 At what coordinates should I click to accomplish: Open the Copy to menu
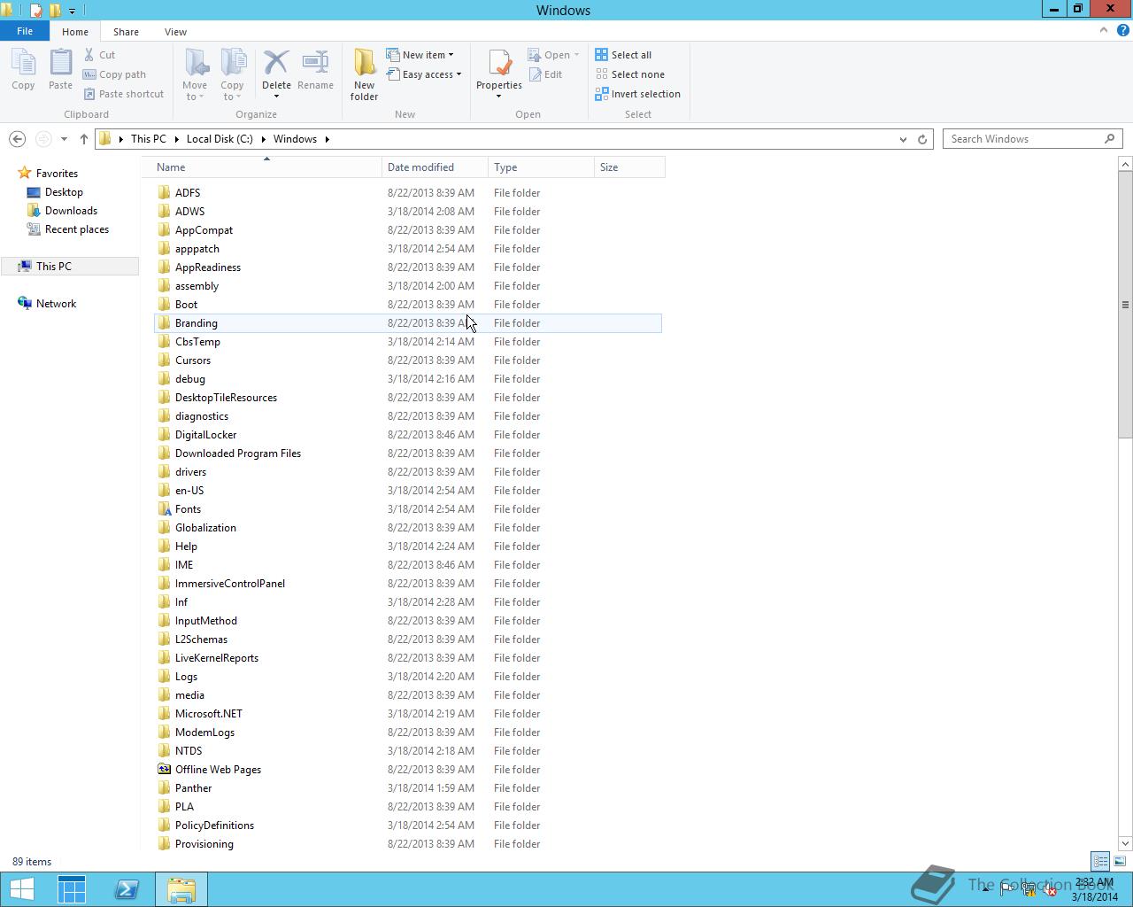[232, 74]
